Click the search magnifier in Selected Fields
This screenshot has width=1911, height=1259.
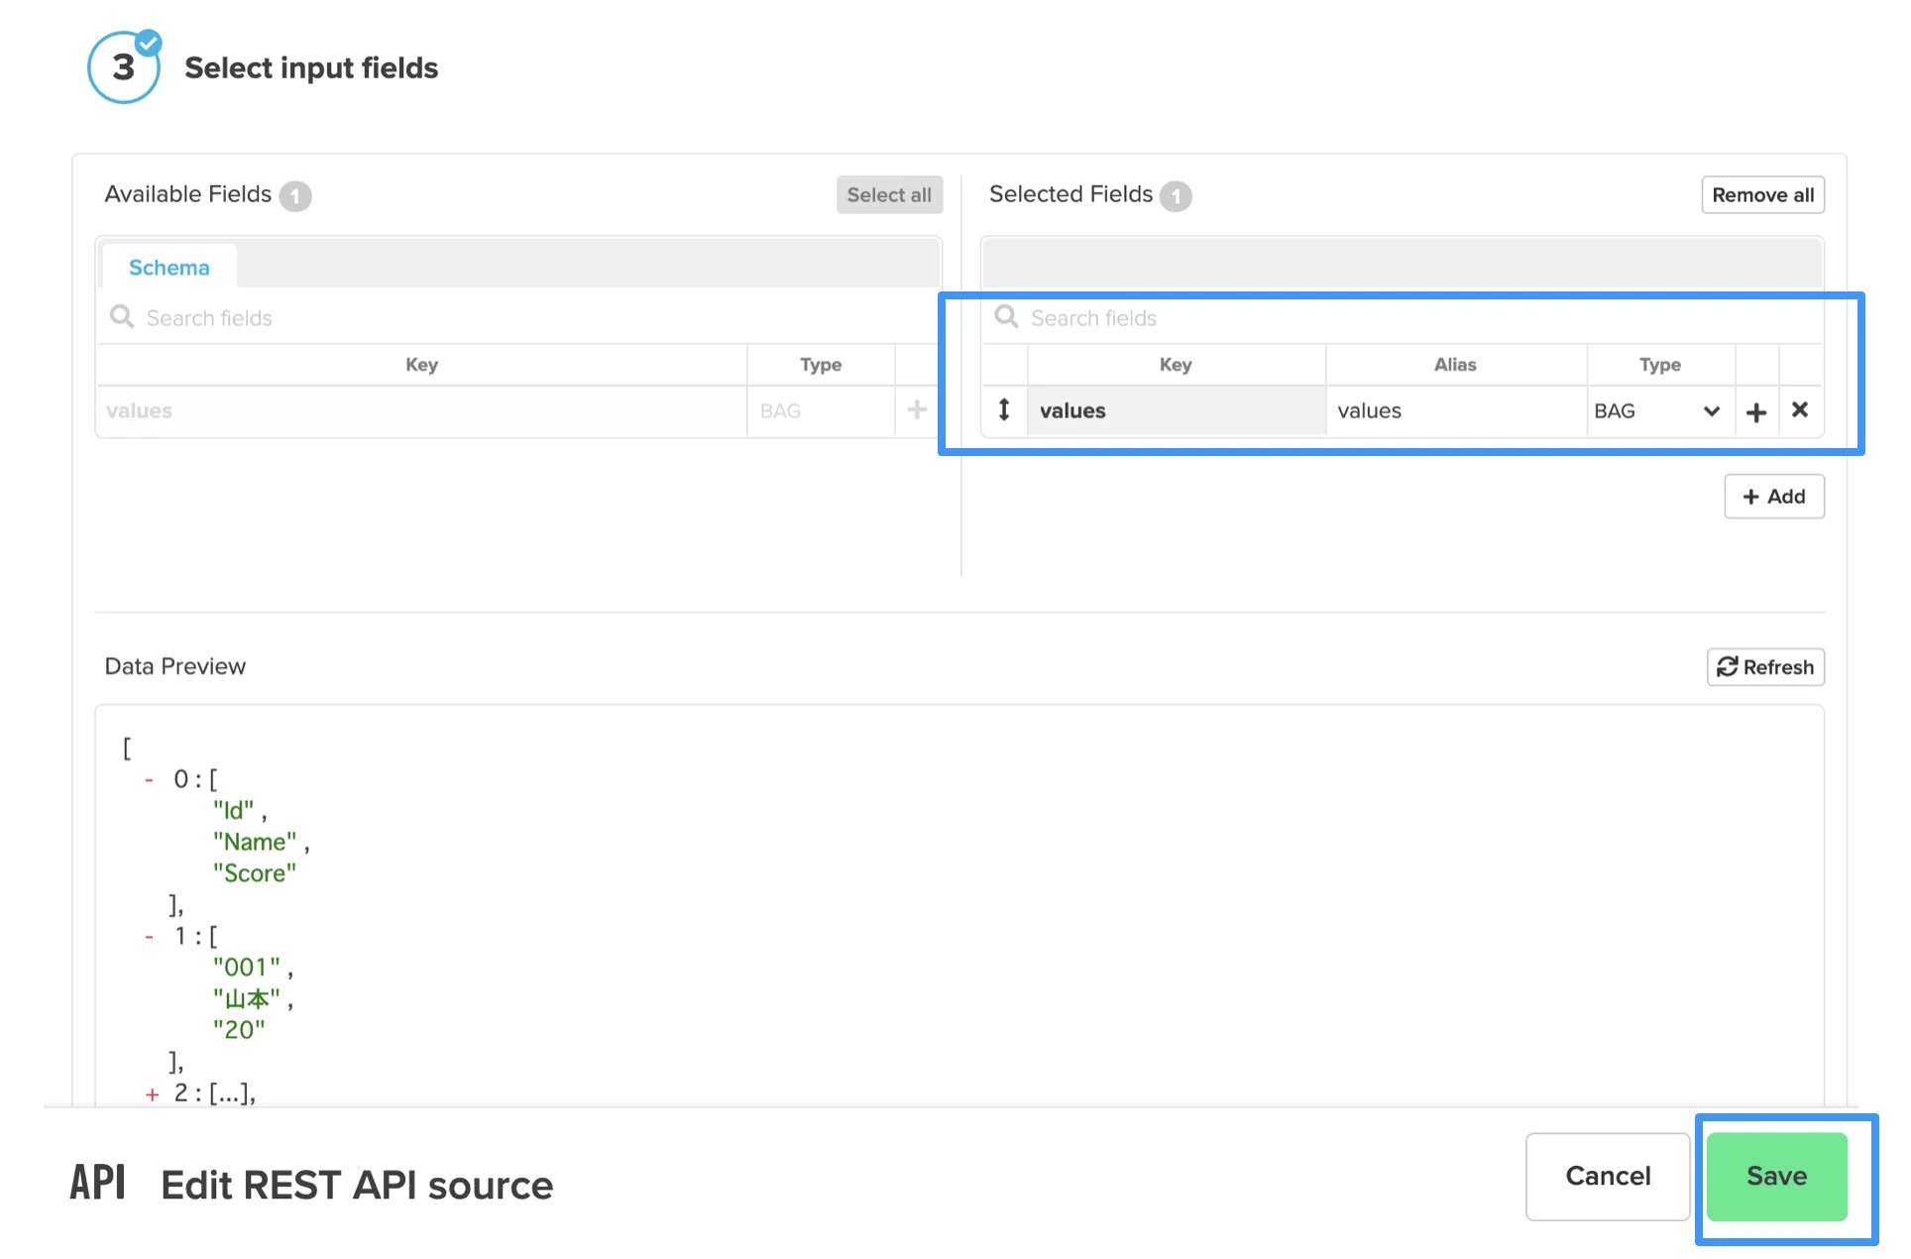[1006, 316]
